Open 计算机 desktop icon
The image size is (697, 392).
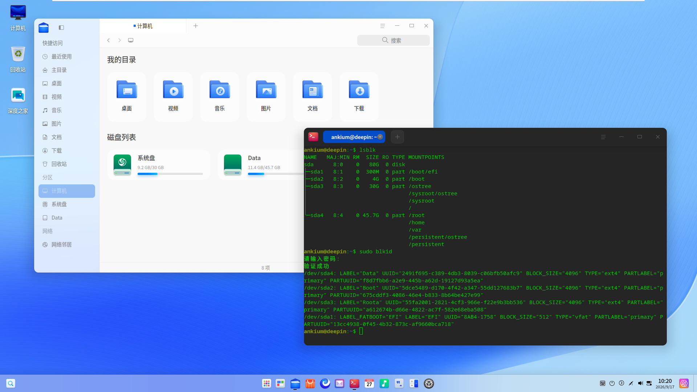tap(18, 18)
